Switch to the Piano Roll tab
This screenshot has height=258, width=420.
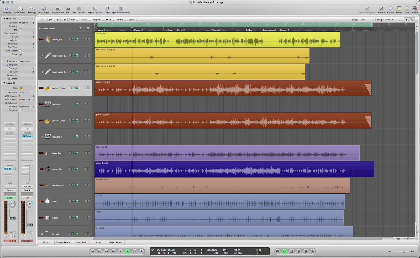pyautogui.click(x=80, y=242)
